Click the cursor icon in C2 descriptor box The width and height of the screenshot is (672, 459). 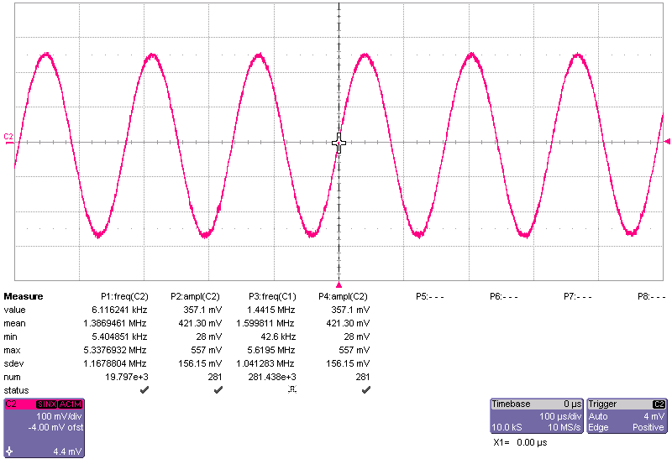point(9,451)
